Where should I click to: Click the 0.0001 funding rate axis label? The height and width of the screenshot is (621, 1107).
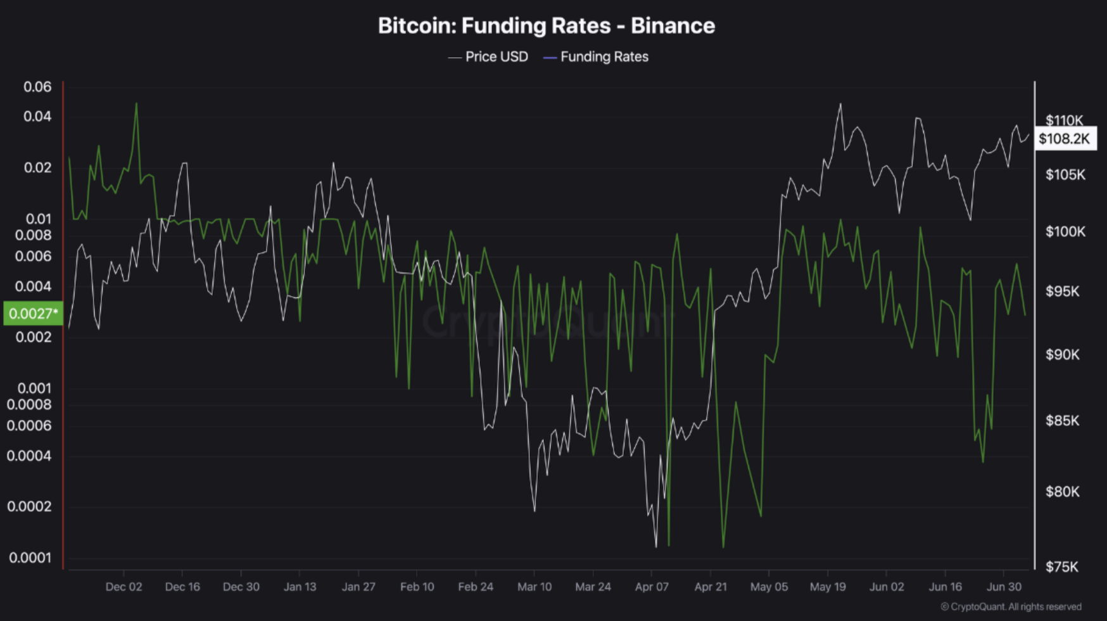click(30, 558)
